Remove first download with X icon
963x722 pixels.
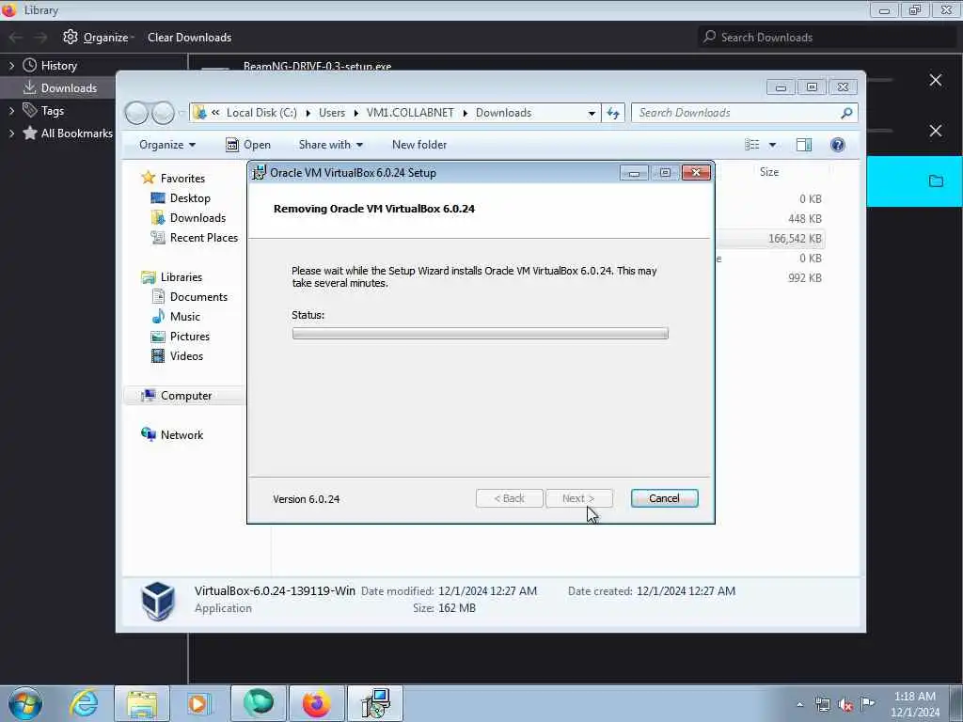(x=936, y=81)
